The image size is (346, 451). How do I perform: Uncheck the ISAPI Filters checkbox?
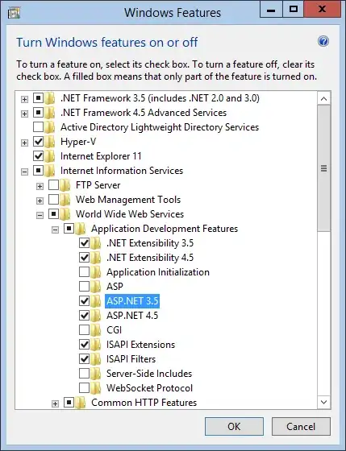pyautogui.click(x=84, y=358)
